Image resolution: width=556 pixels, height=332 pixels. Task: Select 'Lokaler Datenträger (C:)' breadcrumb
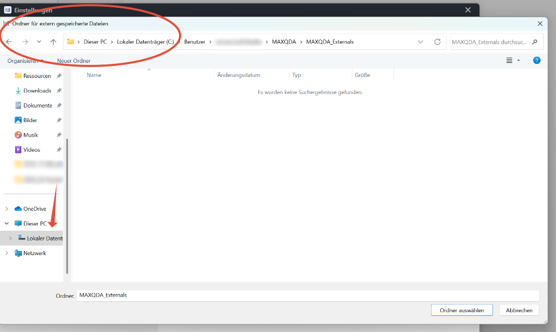point(145,42)
